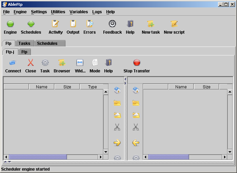Click right pane new folder icon
The width and height of the screenshot is (237, 173).
[136, 103]
